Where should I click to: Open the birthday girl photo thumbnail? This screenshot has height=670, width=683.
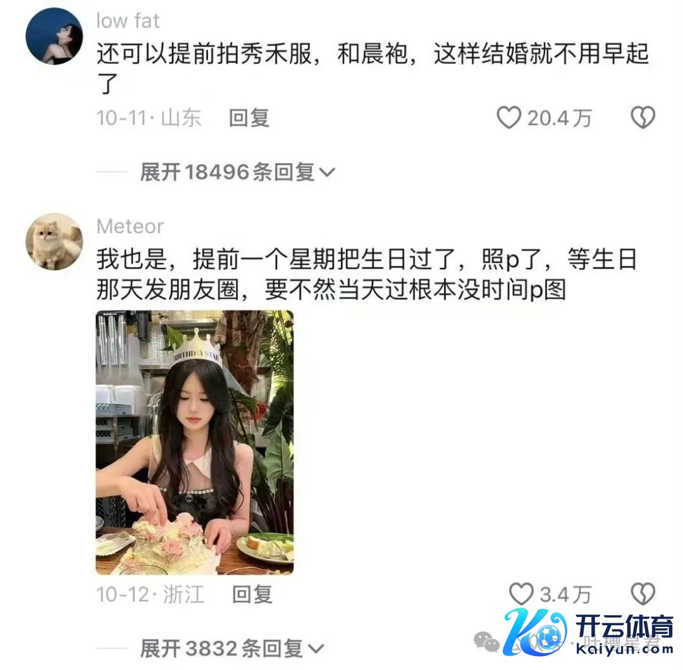coord(195,442)
